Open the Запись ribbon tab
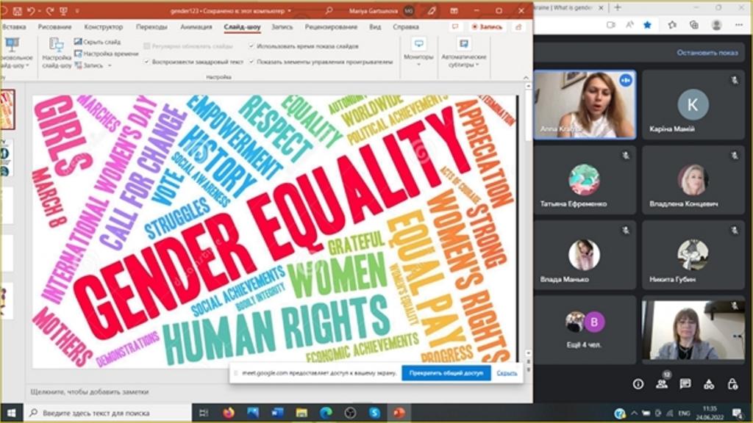The height and width of the screenshot is (423, 753). tap(282, 27)
